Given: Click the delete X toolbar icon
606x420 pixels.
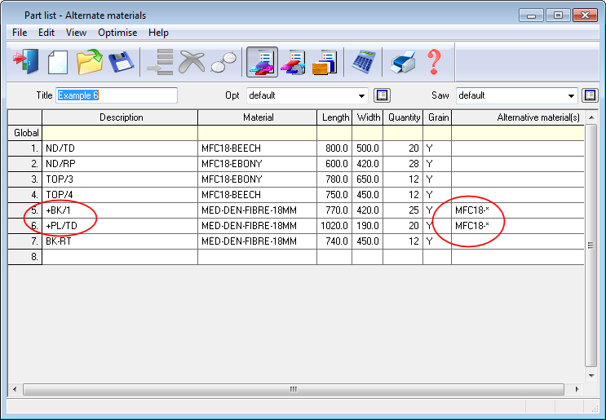Looking at the screenshot, I should 192,62.
